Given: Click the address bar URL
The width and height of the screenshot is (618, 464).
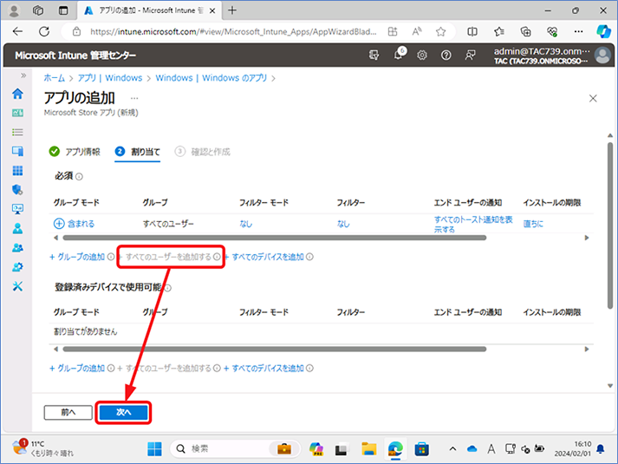Looking at the screenshot, I should click(233, 31).
